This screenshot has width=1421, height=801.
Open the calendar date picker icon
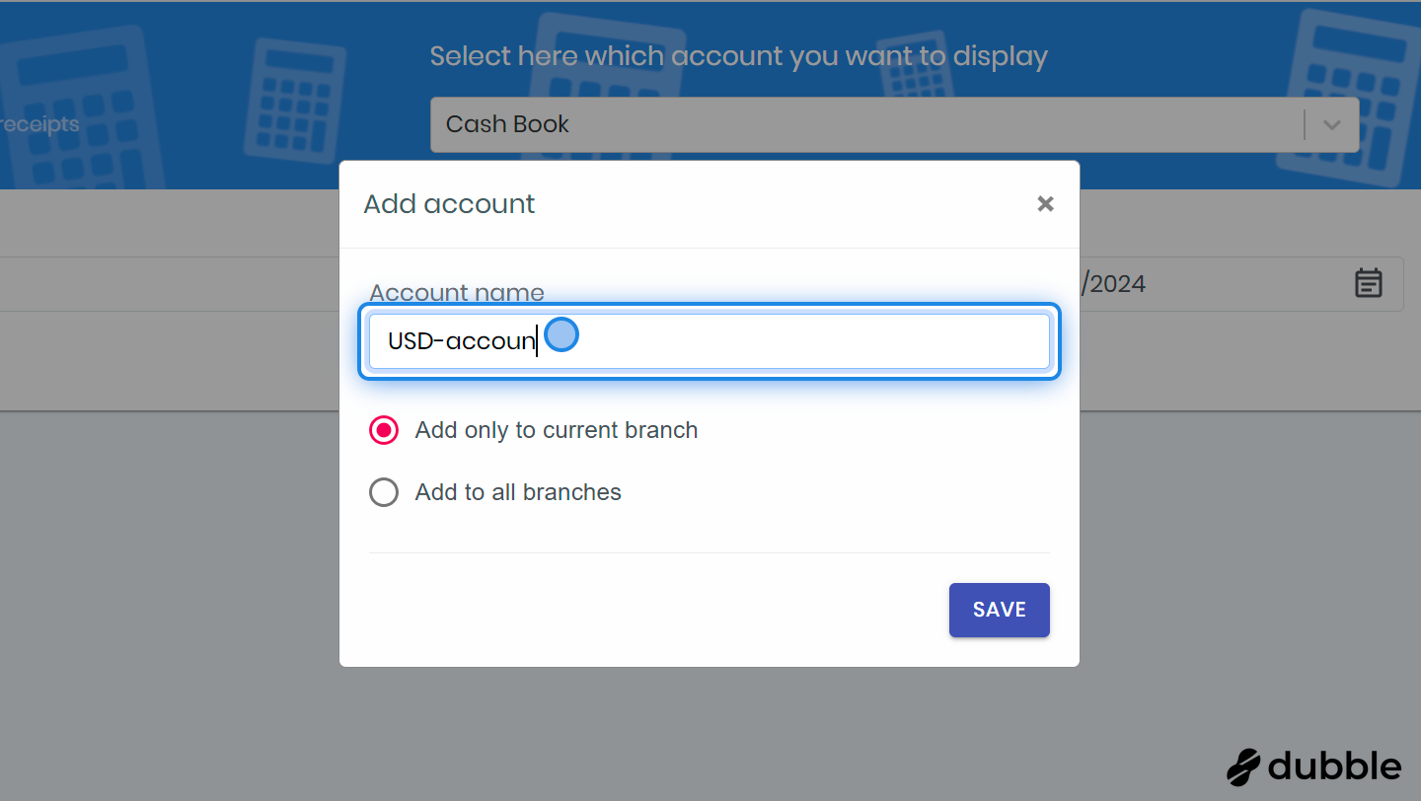click(x=1368, y=283)
